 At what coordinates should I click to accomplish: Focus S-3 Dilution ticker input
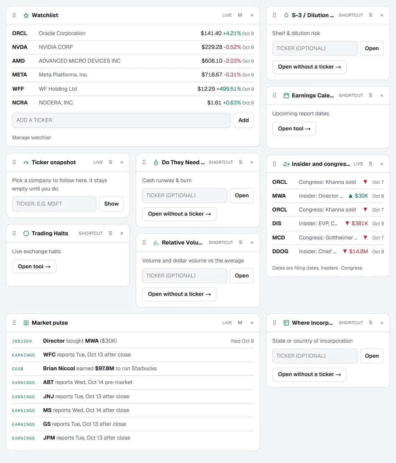point(315,48)
